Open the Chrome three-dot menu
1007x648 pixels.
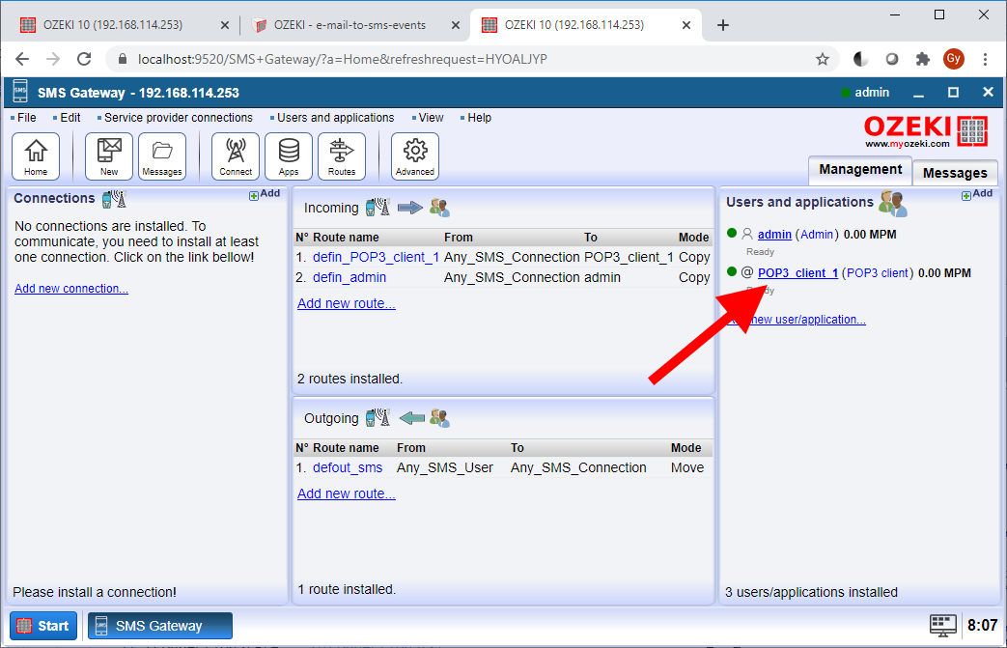(985, 59)
